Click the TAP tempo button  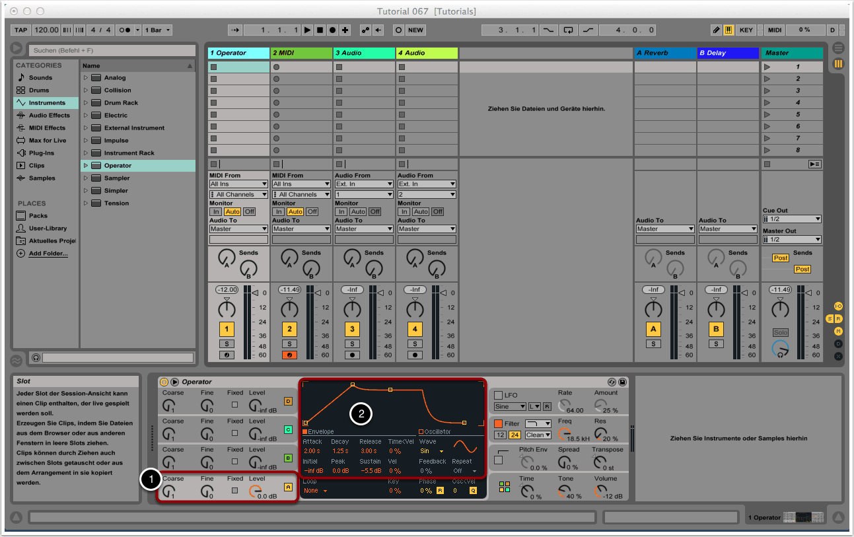21,30
